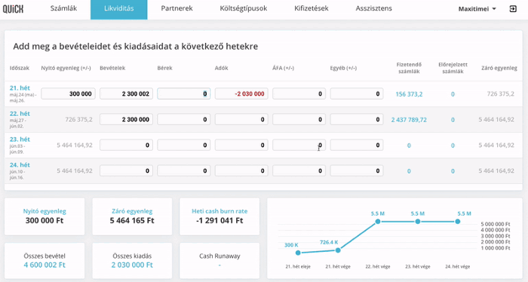528x282 pixels.
Task: Click the 726.4 K chart point
Action: coord(338,250)
